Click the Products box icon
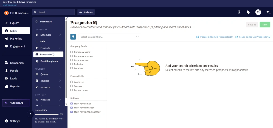 click(37, 87)
